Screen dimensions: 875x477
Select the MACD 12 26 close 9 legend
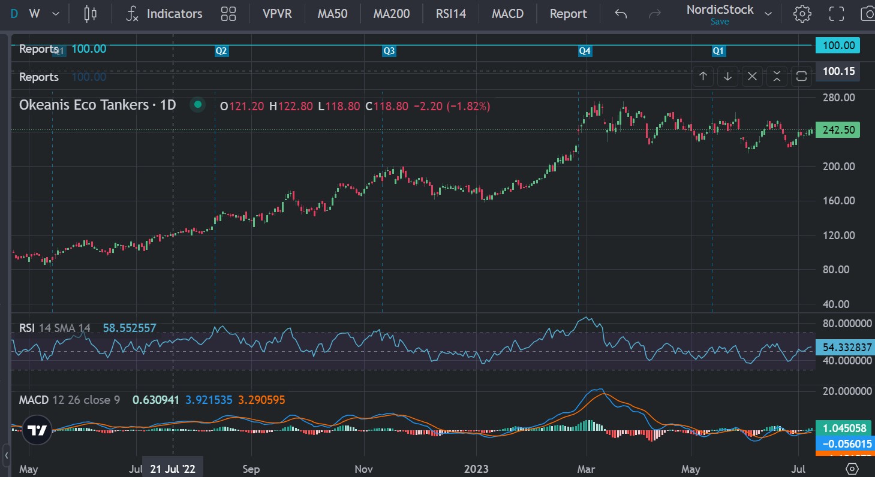click(70, 399)
